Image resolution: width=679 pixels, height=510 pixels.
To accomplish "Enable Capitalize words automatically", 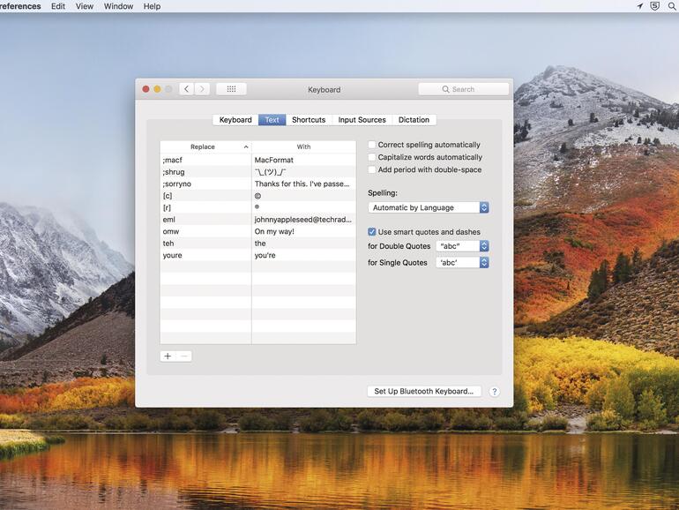I will (x=372, y=157).
